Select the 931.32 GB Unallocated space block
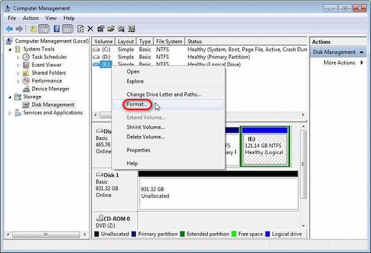The height and width of the screenshot is (253, 371). pyautogui.click(x=218, y=190)
